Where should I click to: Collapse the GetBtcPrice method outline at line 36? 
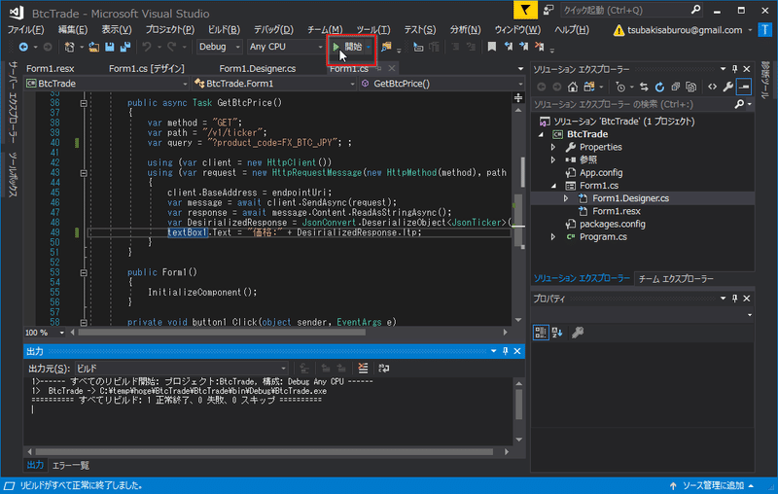(84, 103)
